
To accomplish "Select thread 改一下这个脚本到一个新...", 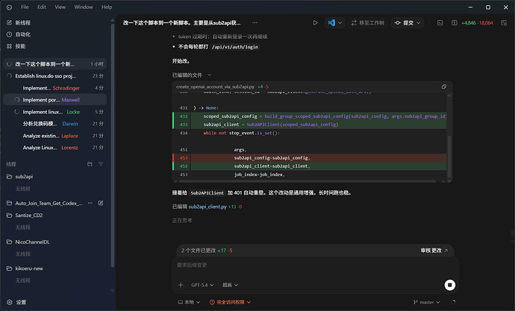I will coord(54,64).
